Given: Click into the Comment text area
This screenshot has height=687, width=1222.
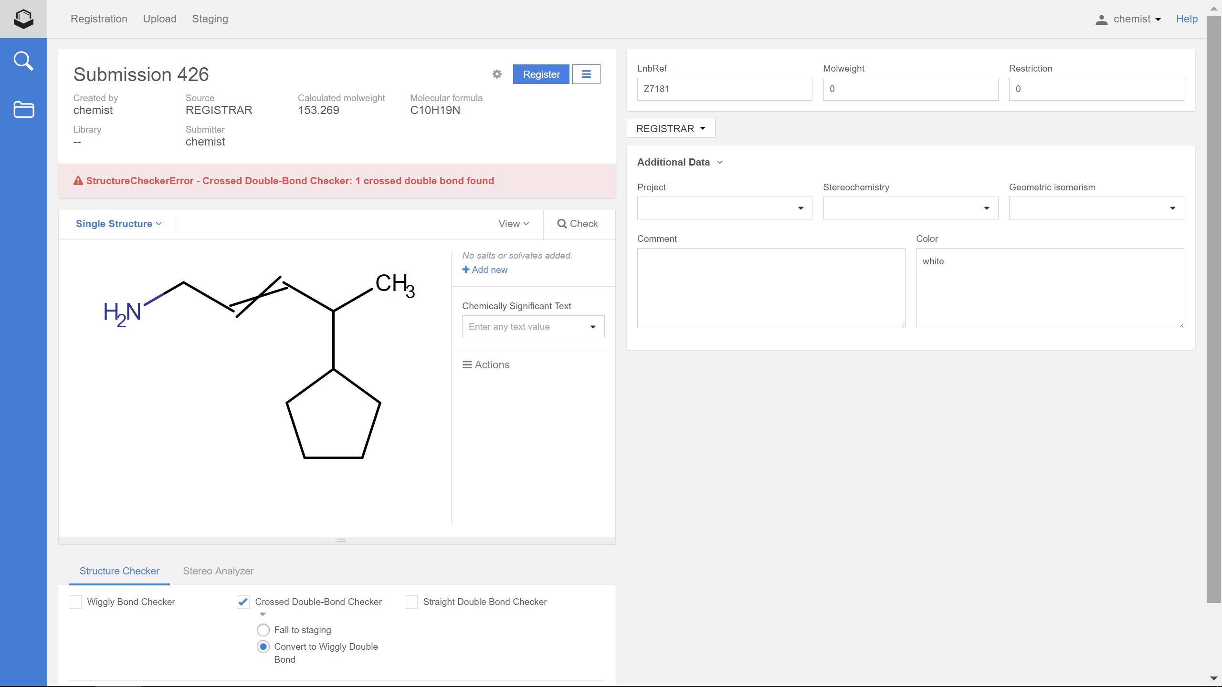Looking at the screenshot, I should (771, 288).
